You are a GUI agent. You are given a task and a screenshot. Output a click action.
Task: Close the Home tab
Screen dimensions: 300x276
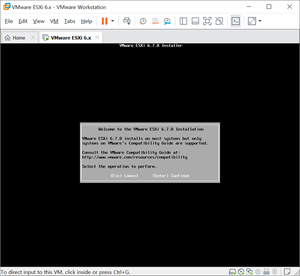click(33, 37)
